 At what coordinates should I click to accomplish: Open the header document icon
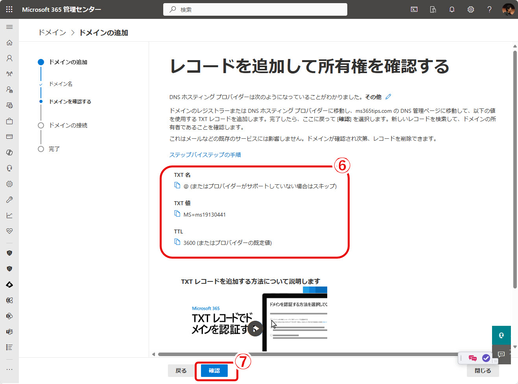(433, 9)
